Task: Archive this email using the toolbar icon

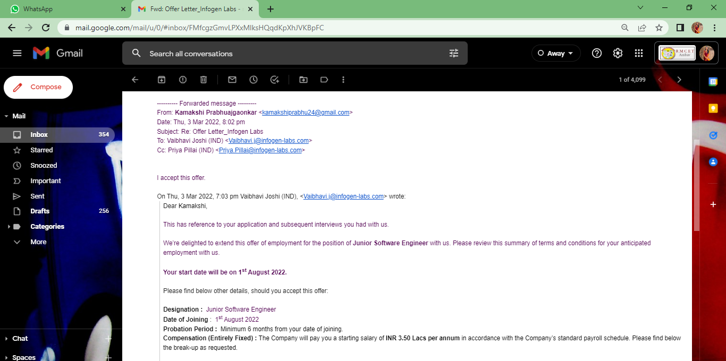Action: pyautogui.click(x=162, y=80)
